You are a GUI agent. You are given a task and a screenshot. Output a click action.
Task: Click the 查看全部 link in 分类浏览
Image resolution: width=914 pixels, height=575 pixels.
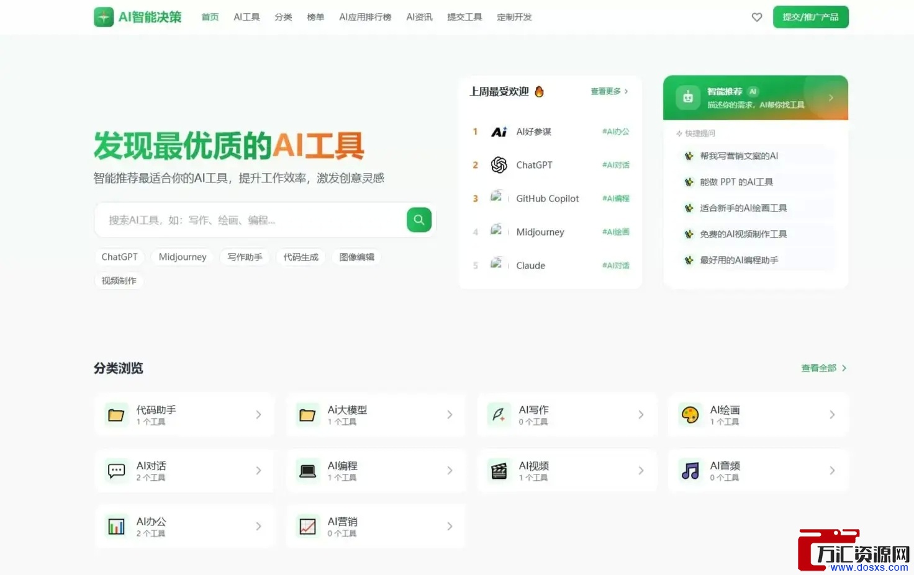[x=824, y=368]
